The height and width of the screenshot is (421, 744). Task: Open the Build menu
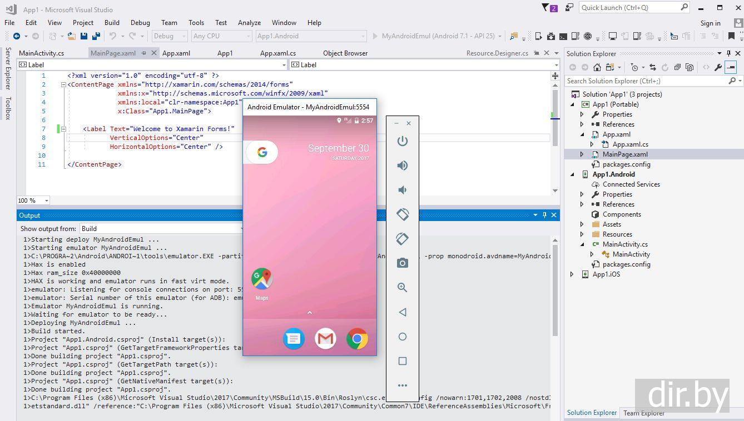tap(112, 23)
